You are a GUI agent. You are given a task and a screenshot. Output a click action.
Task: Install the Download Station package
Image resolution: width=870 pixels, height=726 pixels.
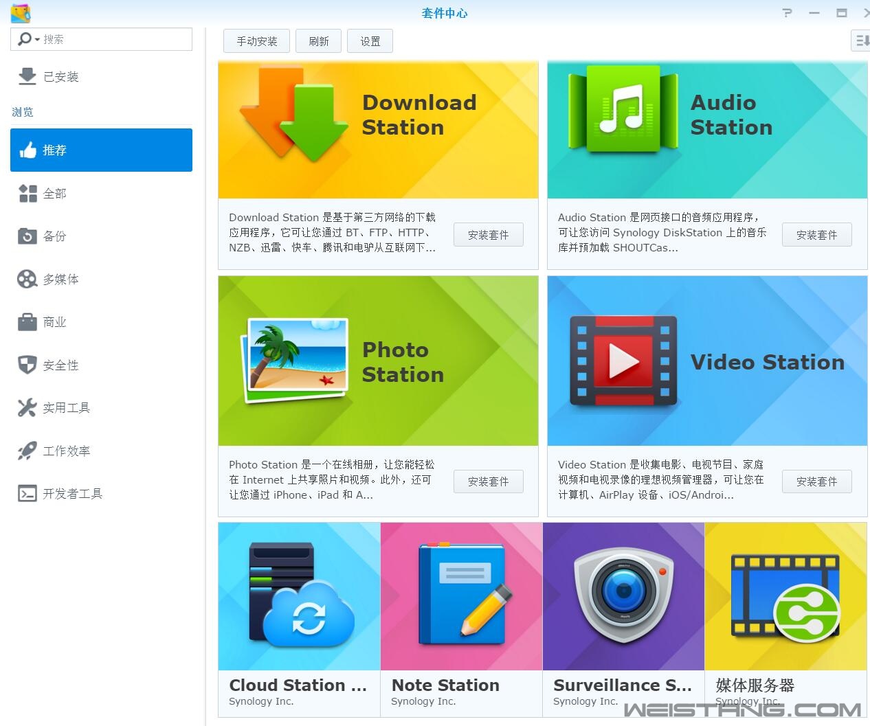coord(488,235)
